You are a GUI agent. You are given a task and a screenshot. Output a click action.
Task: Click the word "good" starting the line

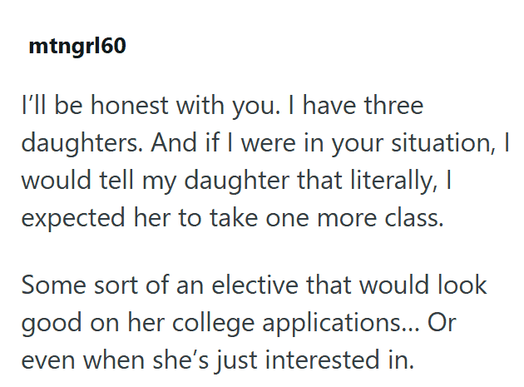click(x=51, y=321)
